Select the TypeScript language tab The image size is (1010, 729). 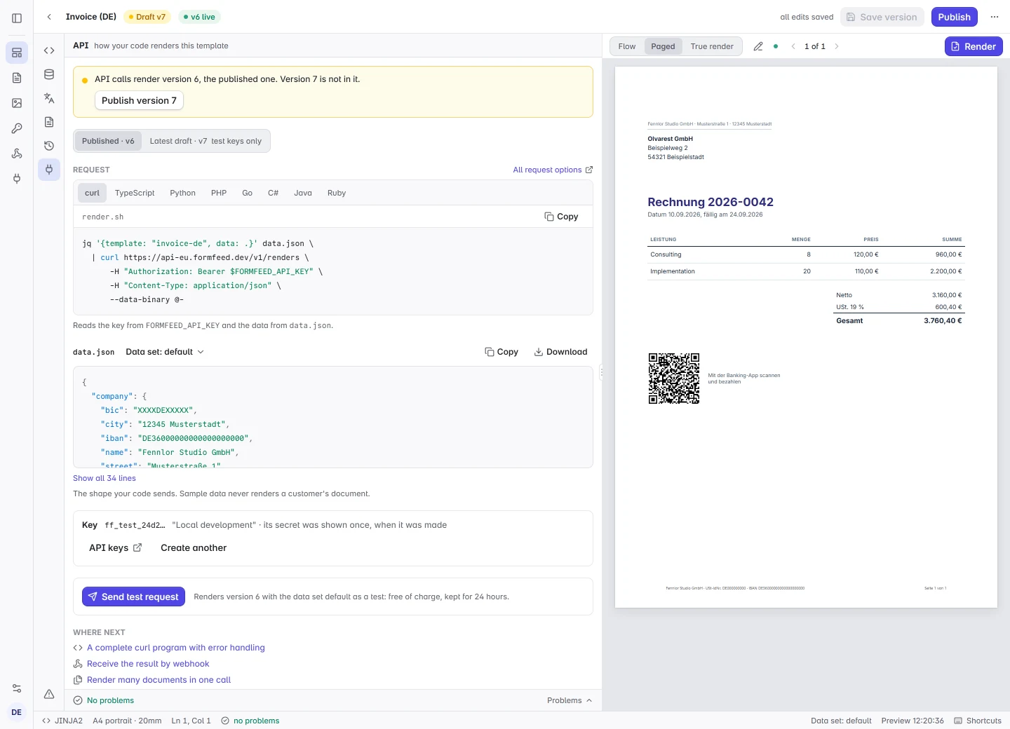[x=135, y=193]
